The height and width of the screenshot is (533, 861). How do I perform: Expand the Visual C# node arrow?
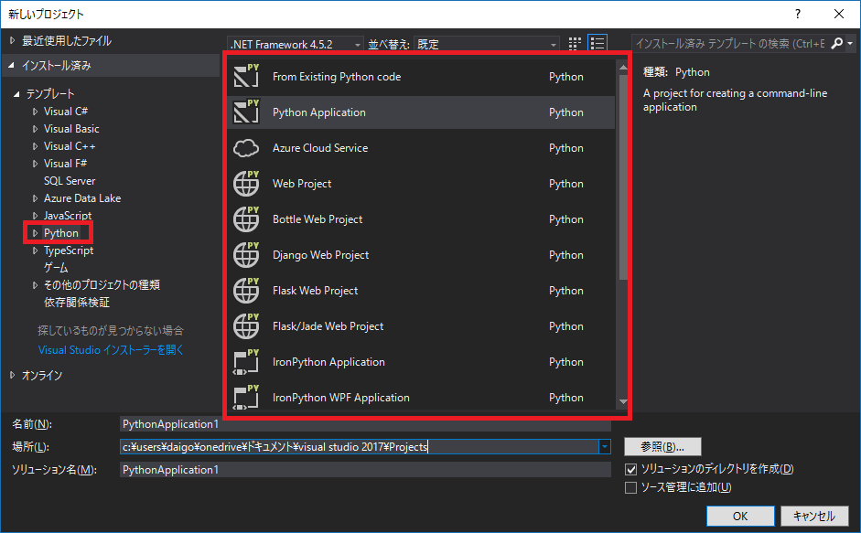35,112
